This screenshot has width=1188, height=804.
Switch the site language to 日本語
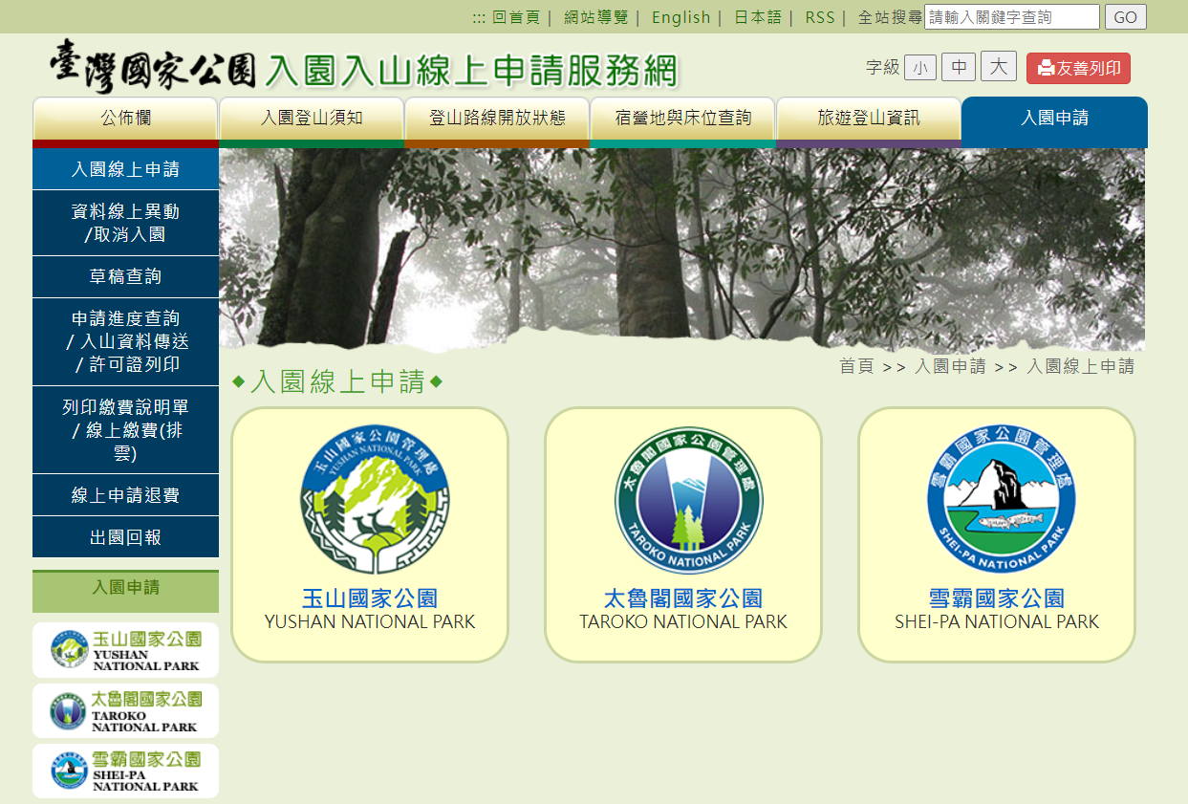pos(758,17)
